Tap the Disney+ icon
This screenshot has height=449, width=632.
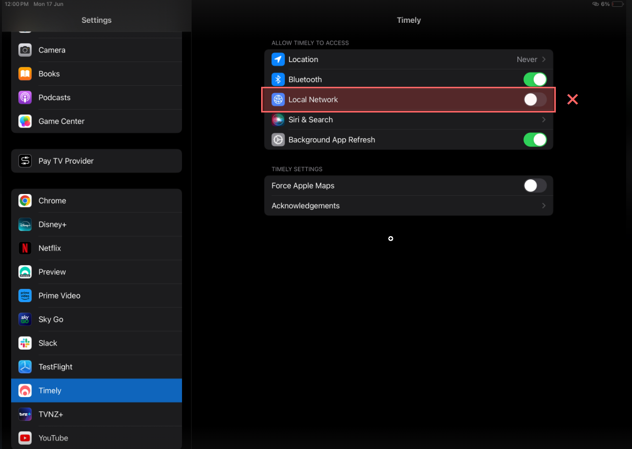(25, 224)
